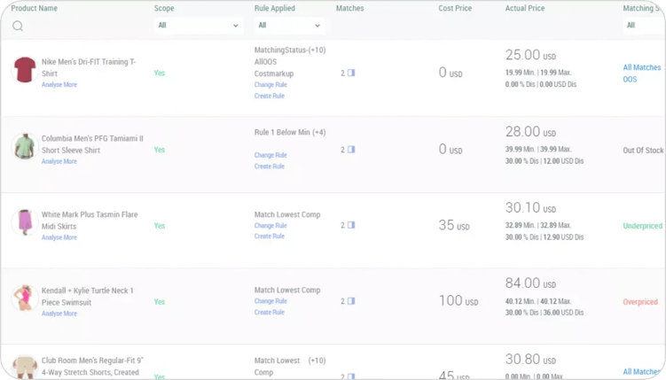Screen dimensions: 666x380
Task: Click the 35 USD cost price
Action: (454, 225)
